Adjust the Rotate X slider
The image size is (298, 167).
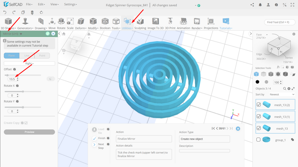pyautogui.click(x=23, y=91)
